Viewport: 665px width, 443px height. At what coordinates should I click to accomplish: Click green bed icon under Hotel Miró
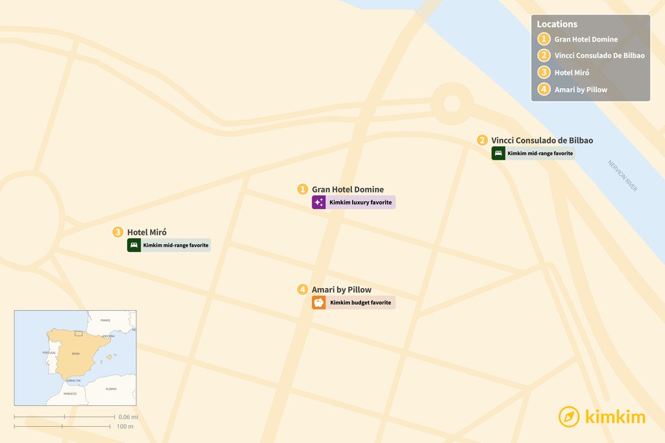pyautogui.click(x=134, y=245)
